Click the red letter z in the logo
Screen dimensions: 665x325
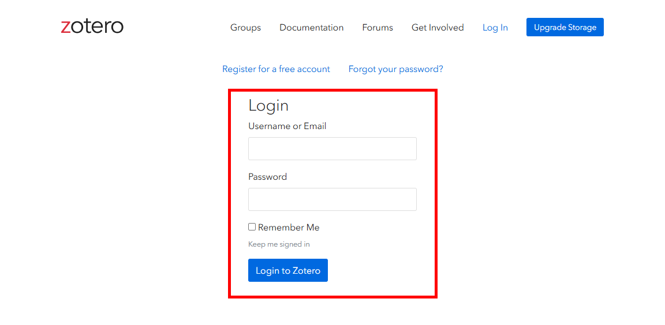[66, 27]
